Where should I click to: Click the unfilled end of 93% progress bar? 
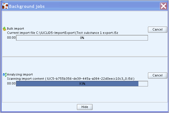pyautogui.click(x=143, y=84)
